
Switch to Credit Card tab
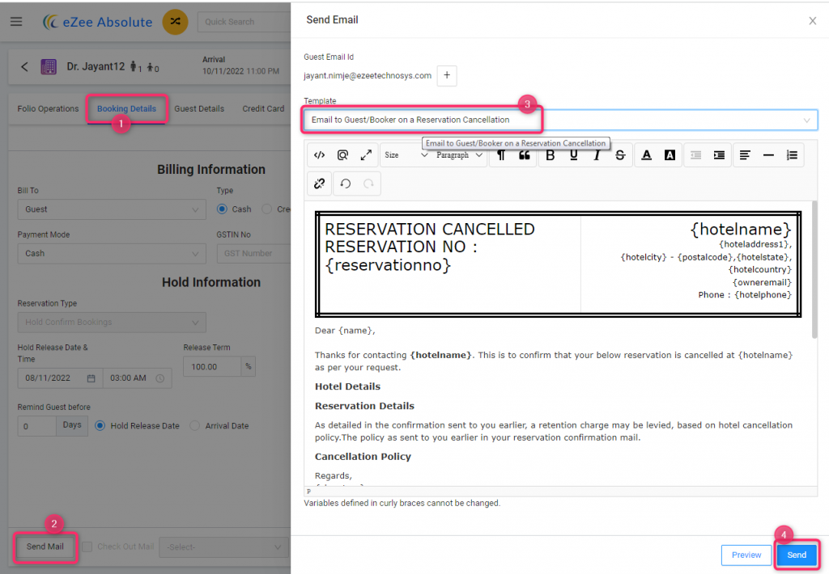[x=263, y=109]
